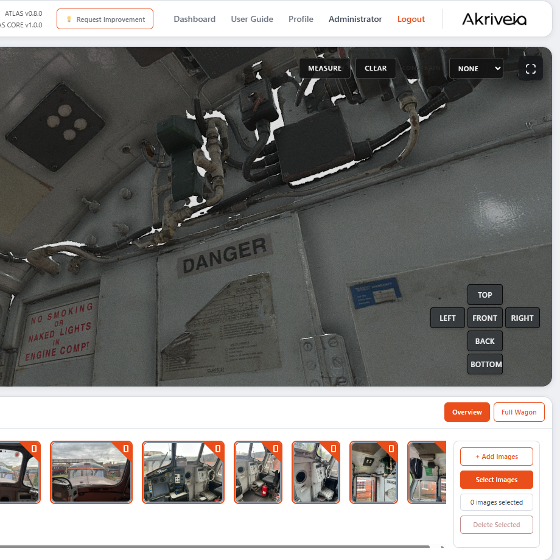Switch to the BOTTOM view
Image resolution: width=560 pixels, height=560 pixels.
pos(485,364)
